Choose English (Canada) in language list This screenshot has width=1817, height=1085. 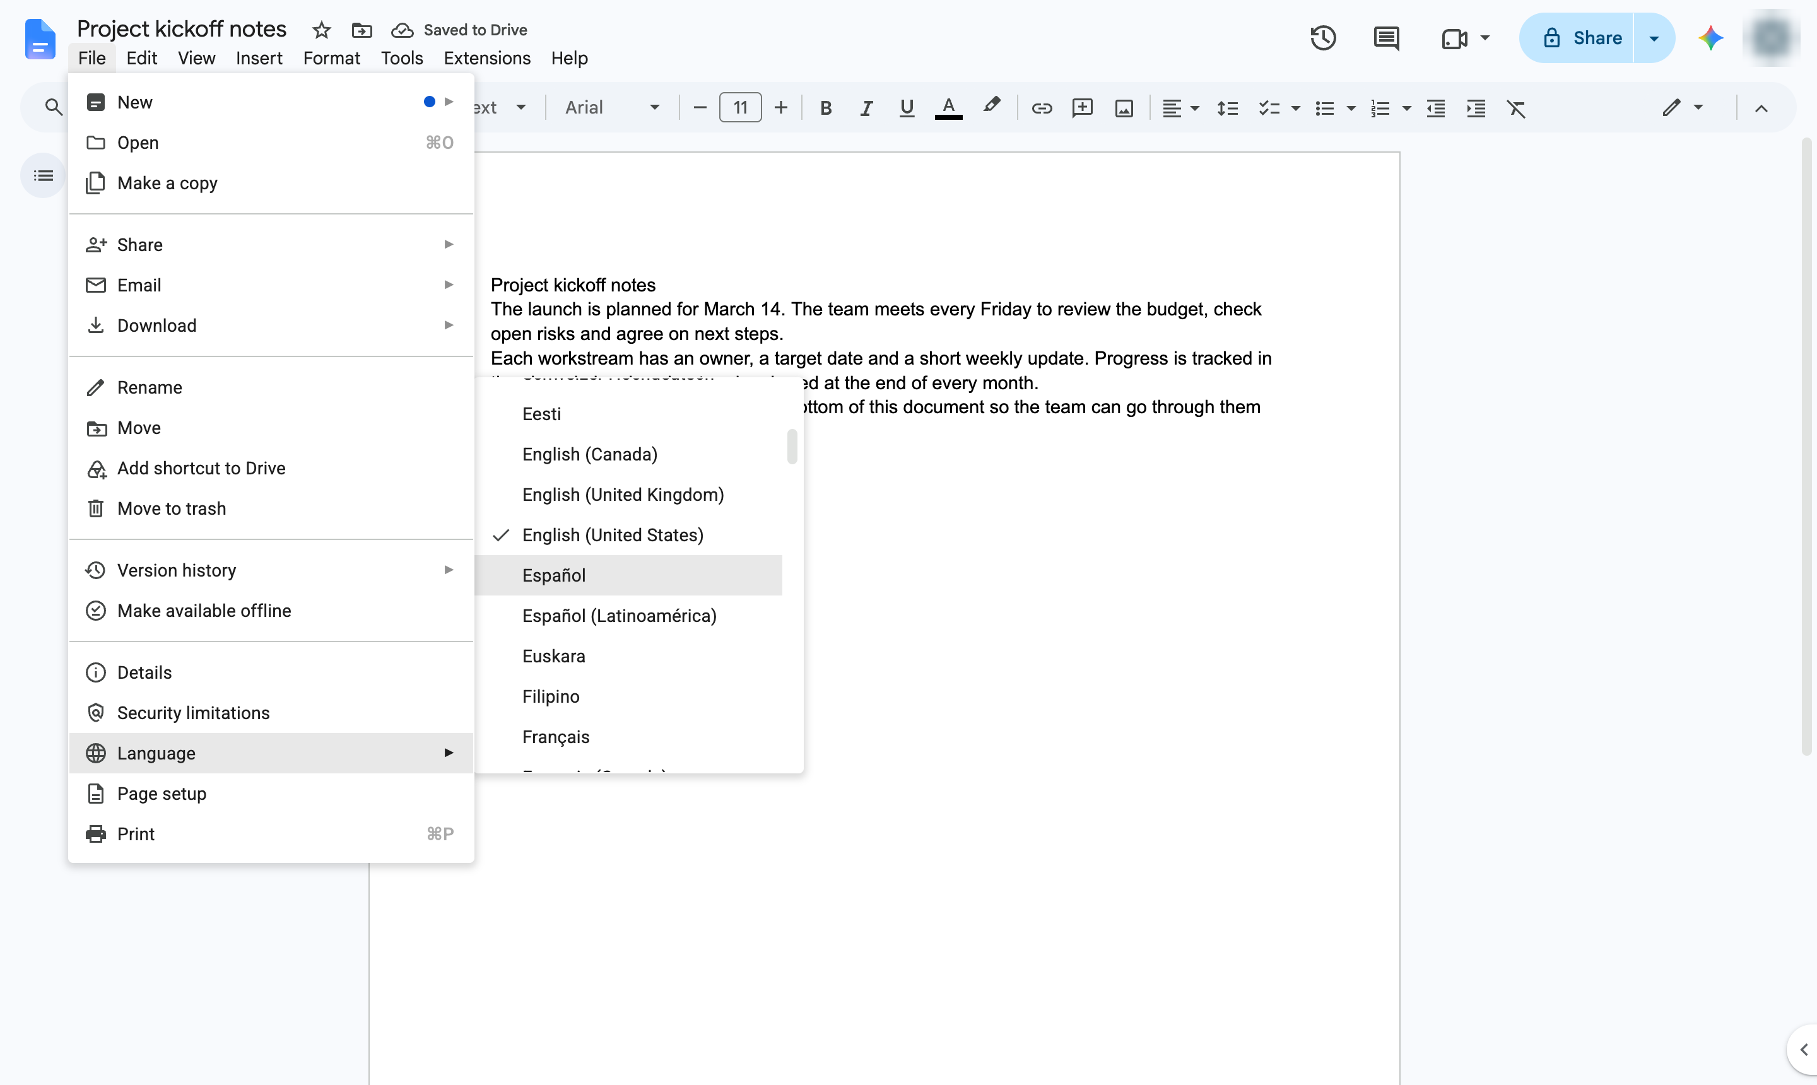tap(628, 455)
